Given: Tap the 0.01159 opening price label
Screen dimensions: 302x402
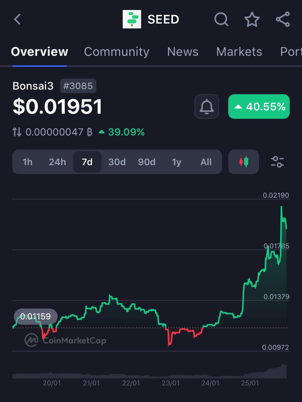Looking at the screenshot, I should [x=36, y=316].
